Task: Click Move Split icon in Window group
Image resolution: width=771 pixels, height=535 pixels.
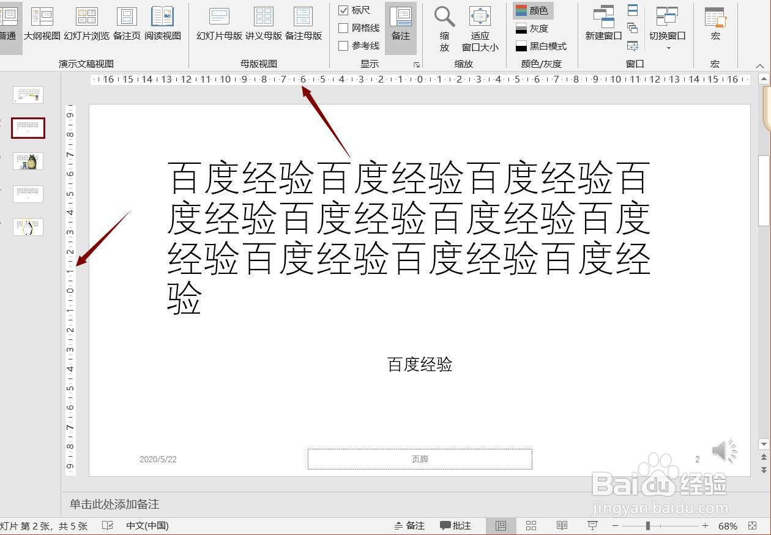Action: (633, 45)
